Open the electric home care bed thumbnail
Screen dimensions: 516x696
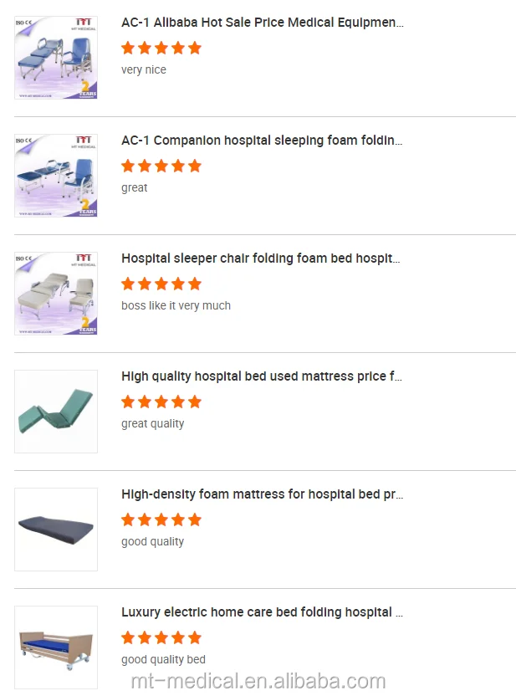tap(56, 647)
